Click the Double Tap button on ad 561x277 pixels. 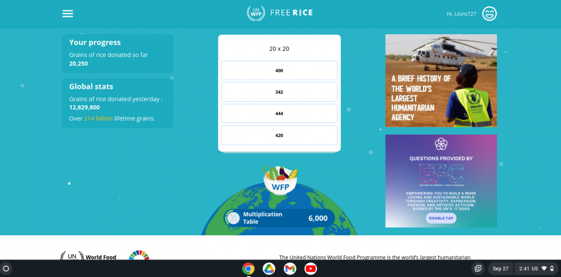[x=441, y=218]
